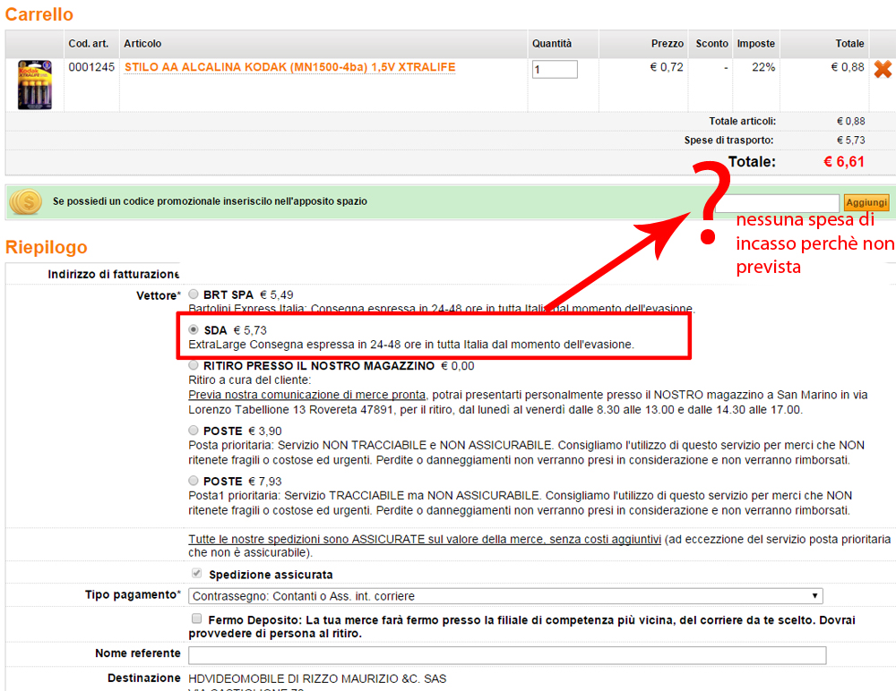Click the Aggiungi promo code button
This screenshot has width=896, height=691.
tap(866, 202)
